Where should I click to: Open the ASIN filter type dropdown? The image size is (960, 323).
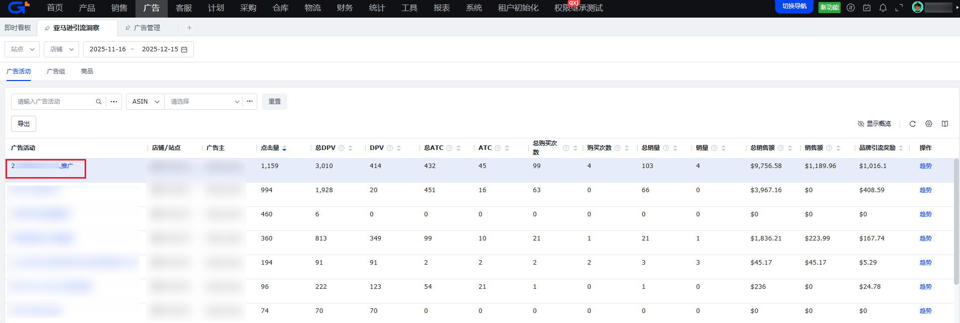pyautogui.click(x=145, y=102)
